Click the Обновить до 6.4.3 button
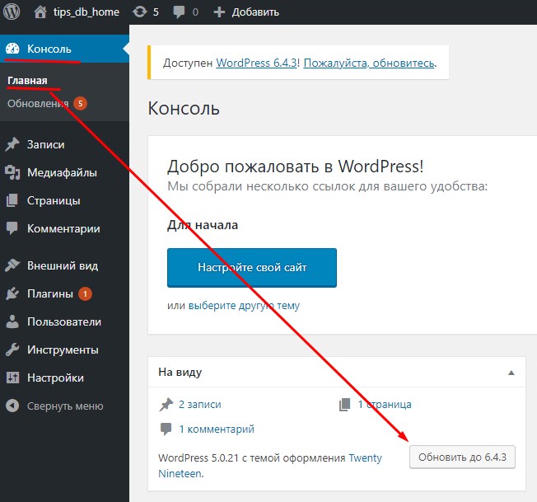Viewport: 537px width, 502px height. click(462, 457)
